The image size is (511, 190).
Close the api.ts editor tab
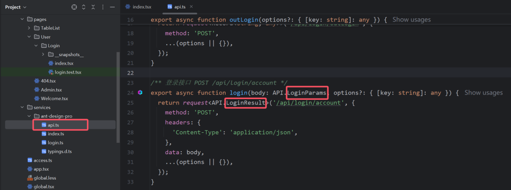pyautogui.click(x=191, y=6)
